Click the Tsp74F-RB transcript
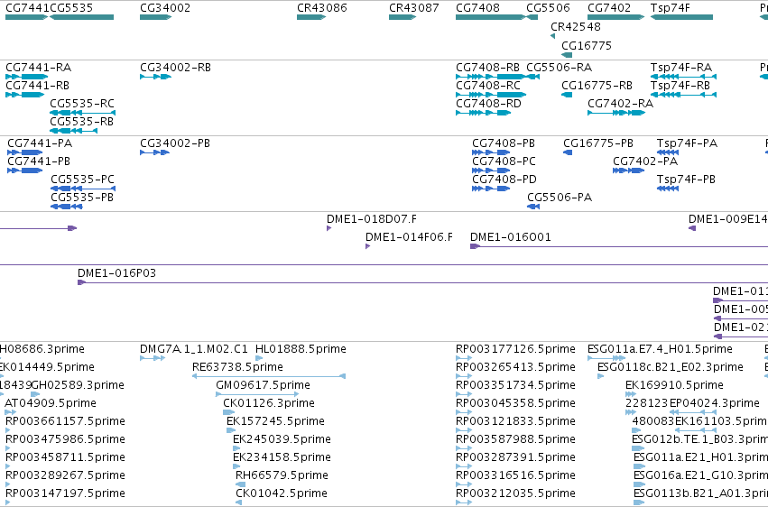Screen dimensions: 768x507 tap(683, 95)
